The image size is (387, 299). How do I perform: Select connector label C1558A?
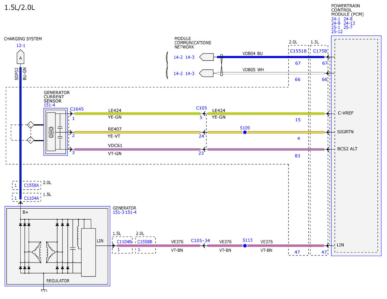click(31, 185)
